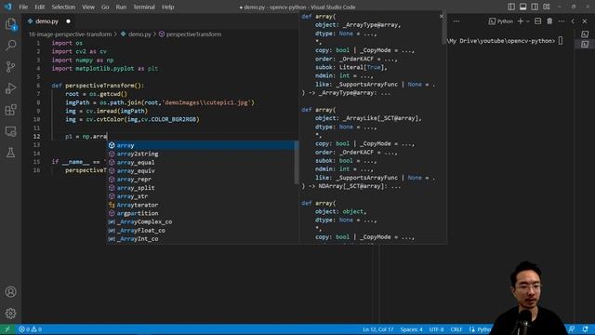Screen dimensions: 595x335
Task: Click Ln 12, Col 17 status entry
Action: 378,329
